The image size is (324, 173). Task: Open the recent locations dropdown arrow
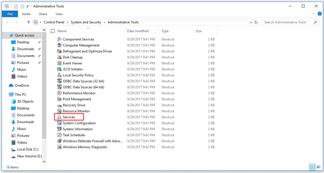[23, 22]
